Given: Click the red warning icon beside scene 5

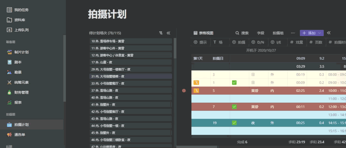Looking at the screenshot, I should [x=184, y=91].
